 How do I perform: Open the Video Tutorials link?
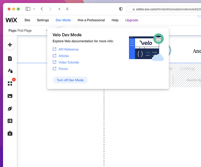69,62
